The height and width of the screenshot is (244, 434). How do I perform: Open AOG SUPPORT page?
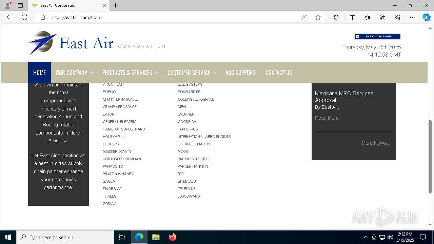point(240,73)
